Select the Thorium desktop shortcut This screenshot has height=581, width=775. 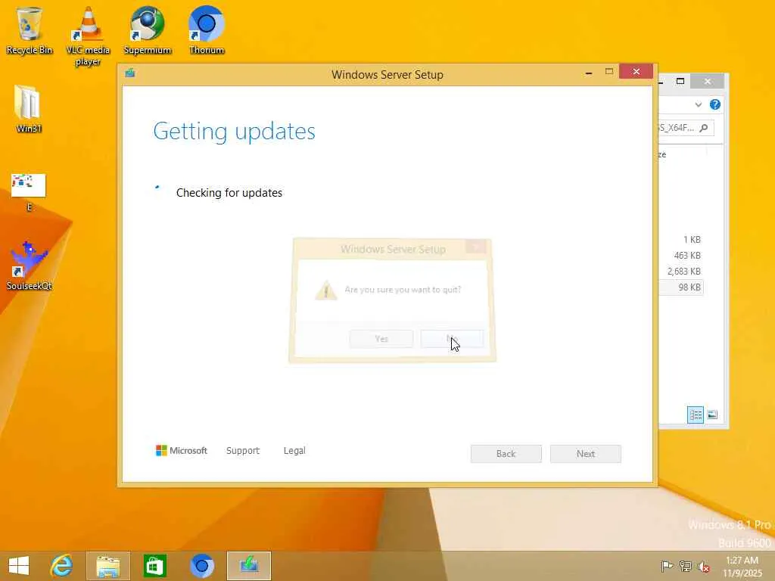207,30
